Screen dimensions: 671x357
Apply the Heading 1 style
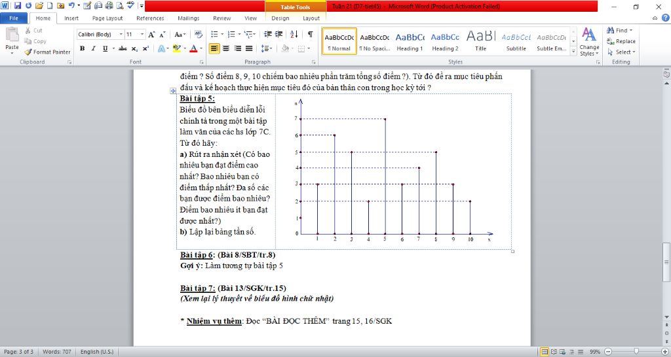click(410, 41)
